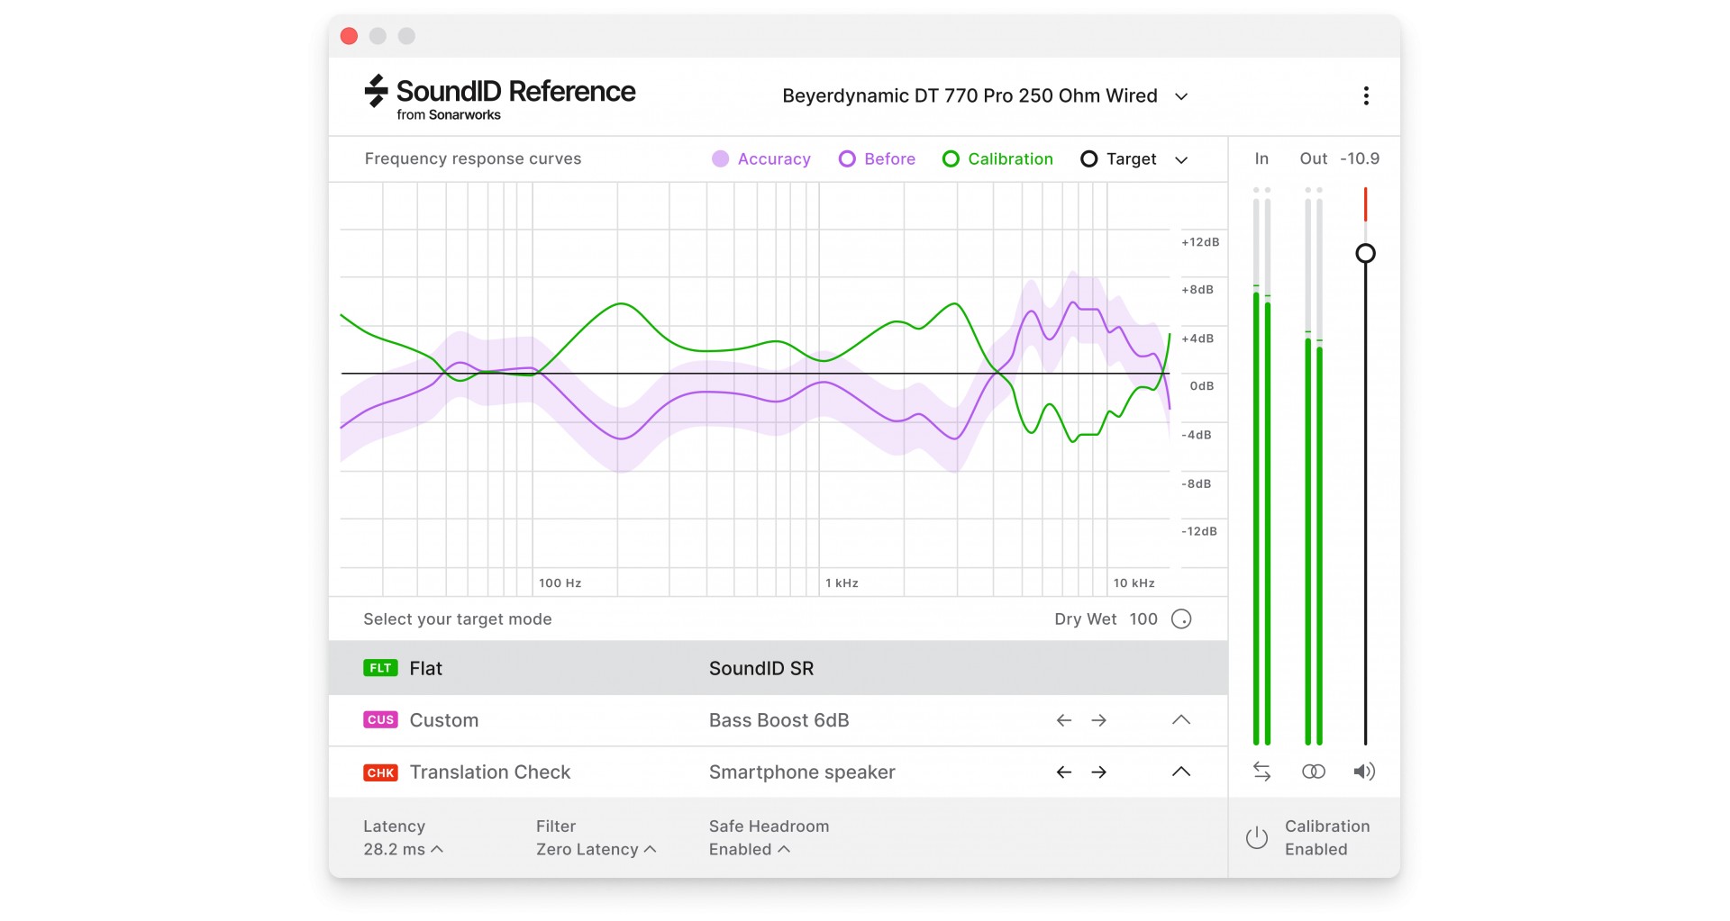Toggle the Target curve visibility
The height and width of the screenshot is (921, 1730).
(x=1118, y=159)
